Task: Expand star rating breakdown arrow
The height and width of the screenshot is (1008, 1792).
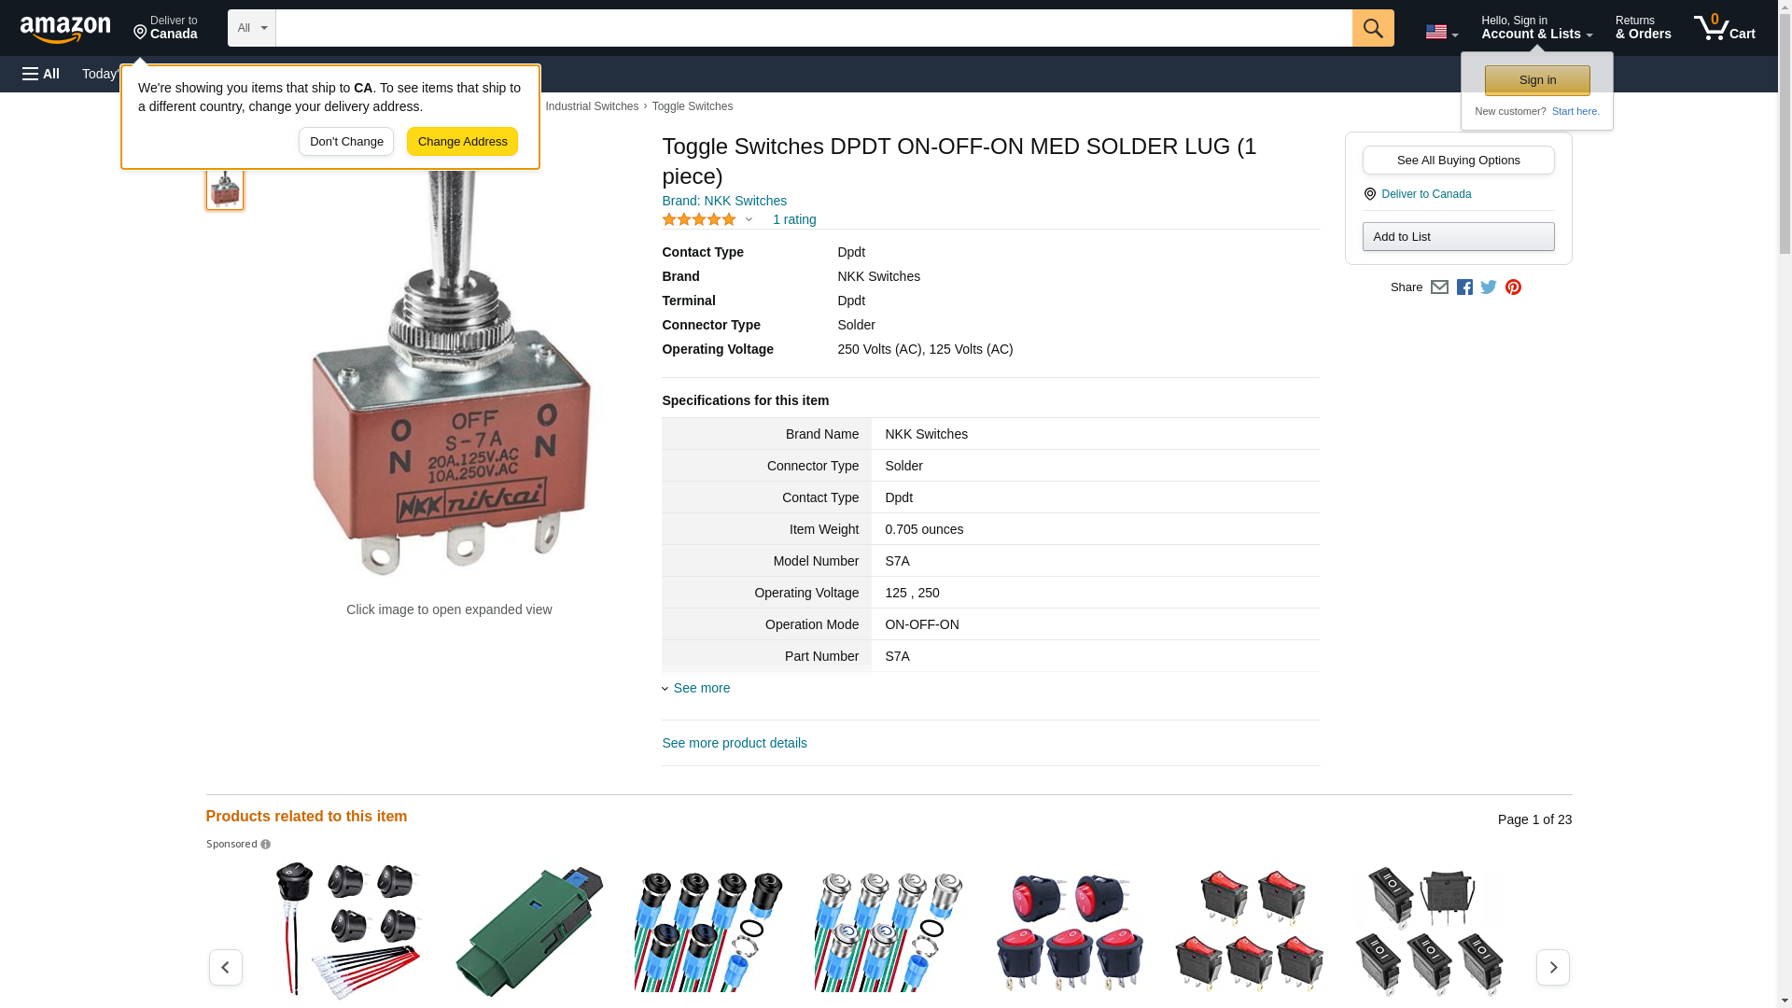Action: coord(749,220)
